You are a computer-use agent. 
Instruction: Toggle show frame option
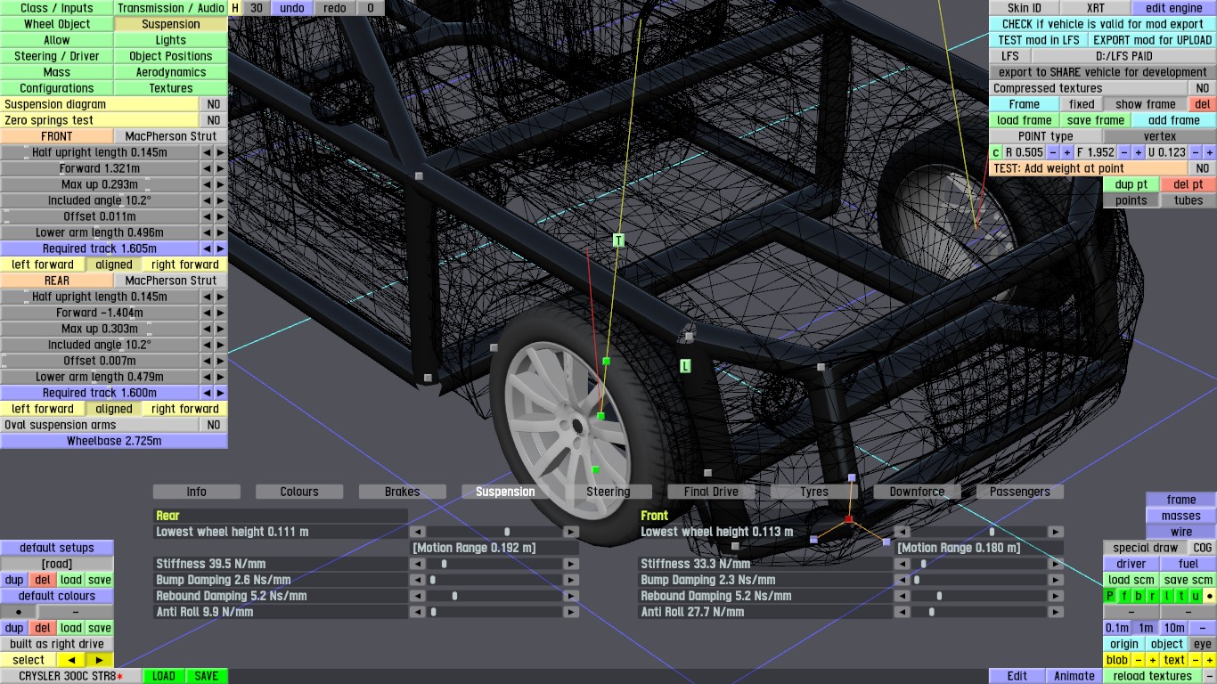tap(1146, 104)
